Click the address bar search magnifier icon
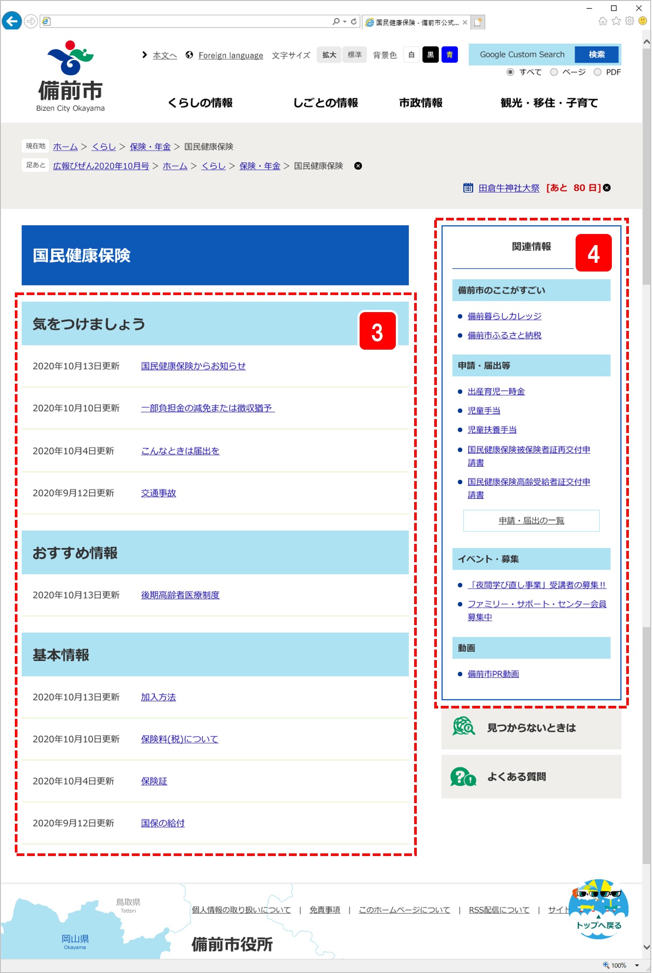 tap(336, 21)
